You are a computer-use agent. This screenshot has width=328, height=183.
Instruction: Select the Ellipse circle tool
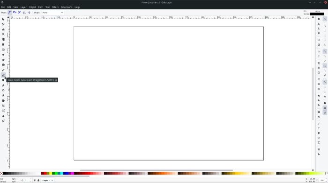coord(3,55)
